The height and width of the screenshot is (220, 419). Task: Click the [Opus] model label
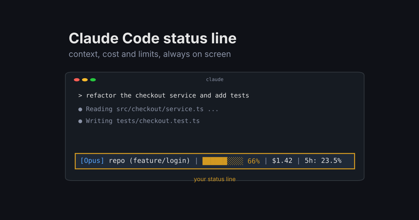[x=92, y=161]
